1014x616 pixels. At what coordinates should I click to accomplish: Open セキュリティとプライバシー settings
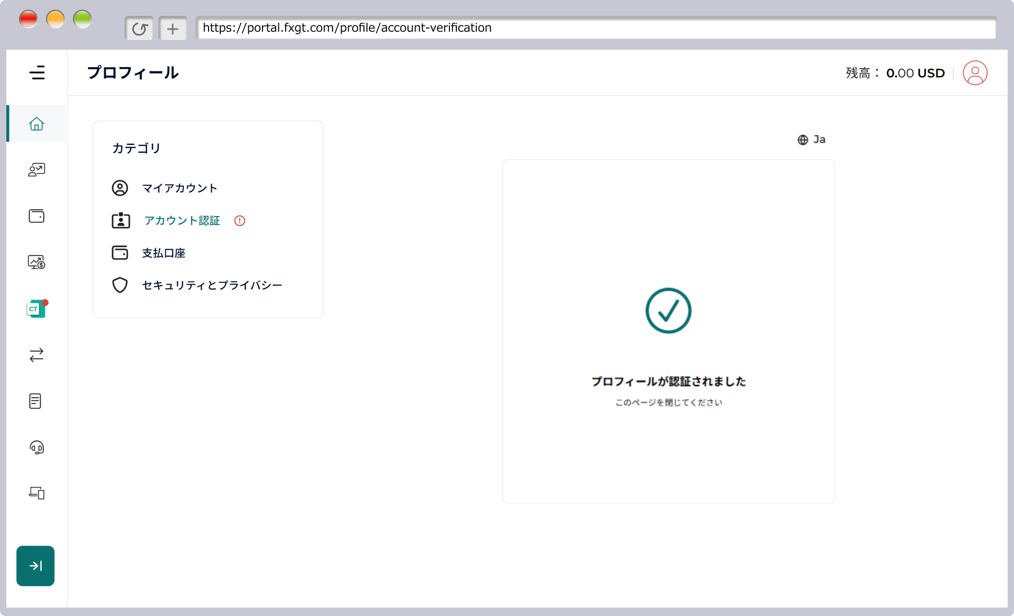(211, 285)
